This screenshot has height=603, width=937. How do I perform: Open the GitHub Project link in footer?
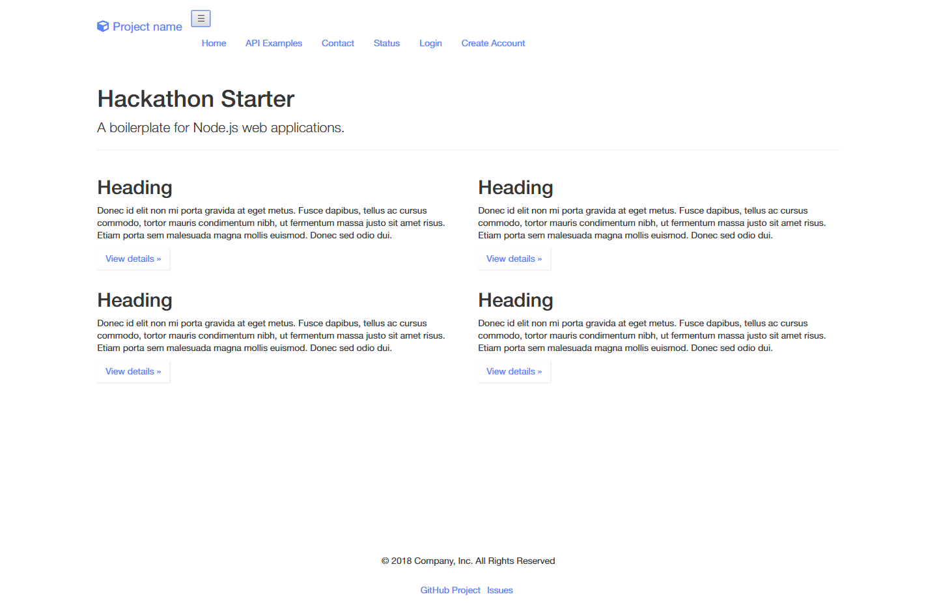tap(450, 590)
